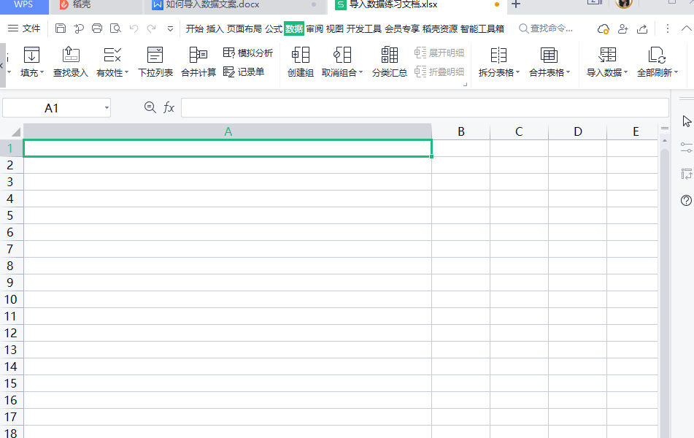Click the Name Box showing A1
Viewport: 694px width, 438px height.
[x=53, y=108]
